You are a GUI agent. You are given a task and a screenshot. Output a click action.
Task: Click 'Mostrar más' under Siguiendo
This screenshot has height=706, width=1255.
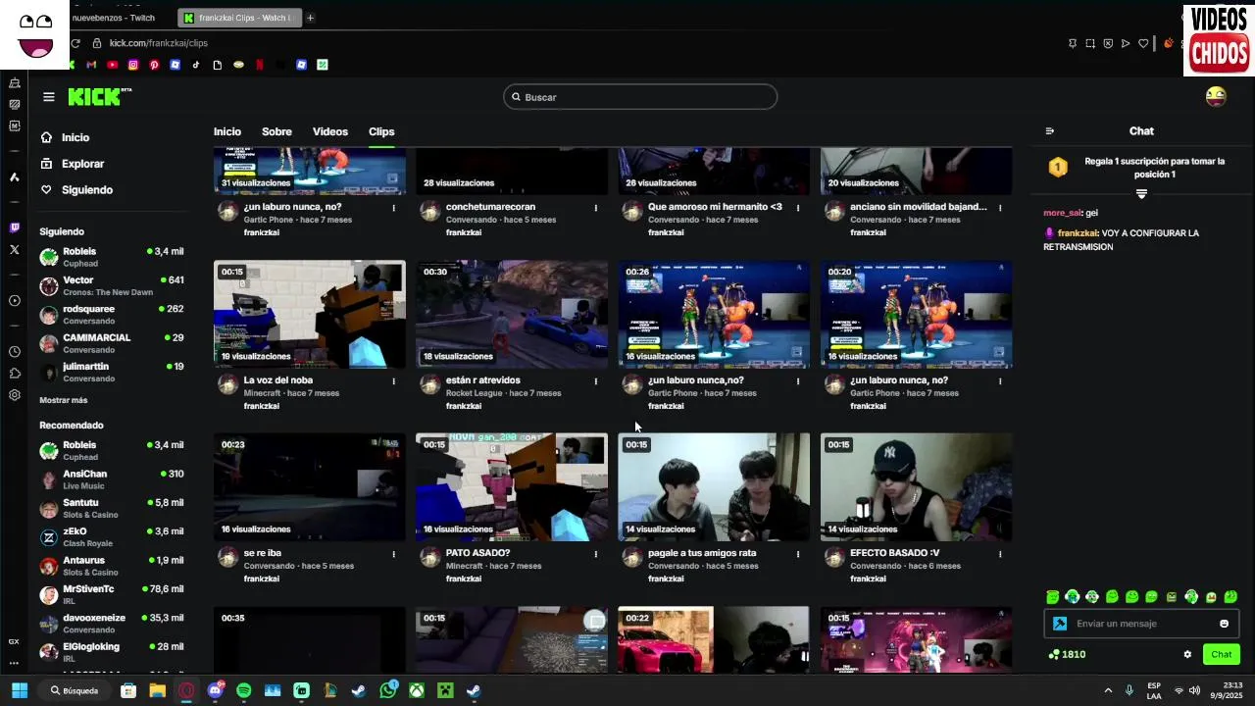tap(64, 400)
